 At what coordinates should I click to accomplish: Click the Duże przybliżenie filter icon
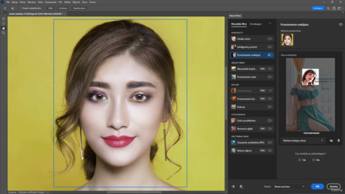[233, 121]
